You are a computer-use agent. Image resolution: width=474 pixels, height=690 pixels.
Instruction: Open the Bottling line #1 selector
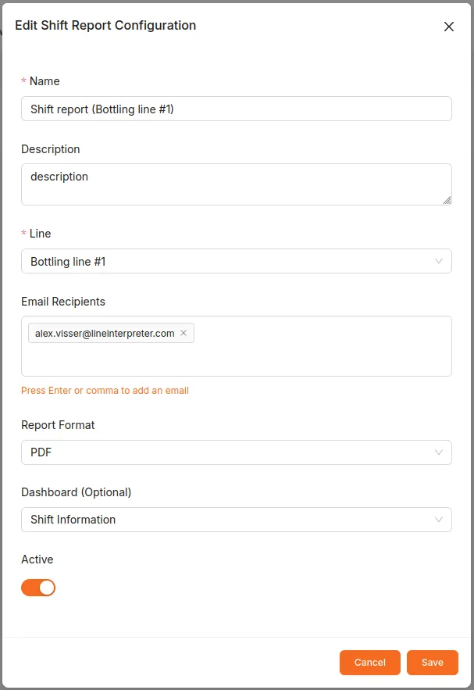point(234,261)
